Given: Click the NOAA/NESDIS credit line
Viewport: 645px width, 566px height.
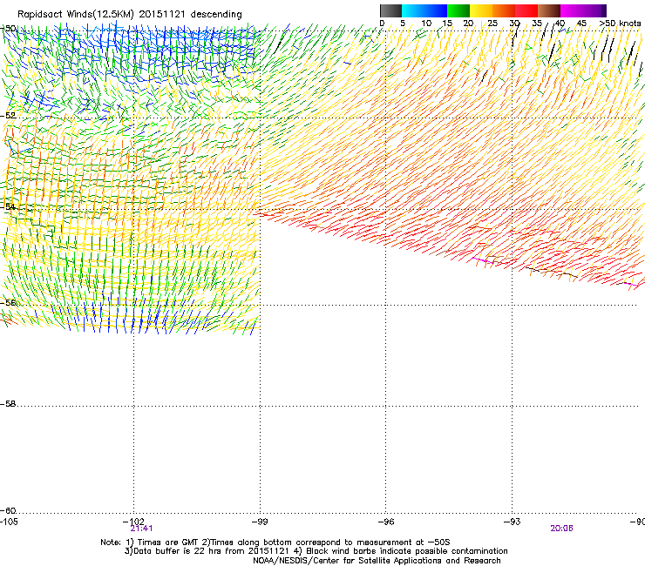Looking at the screenshot, I should 377,561.
